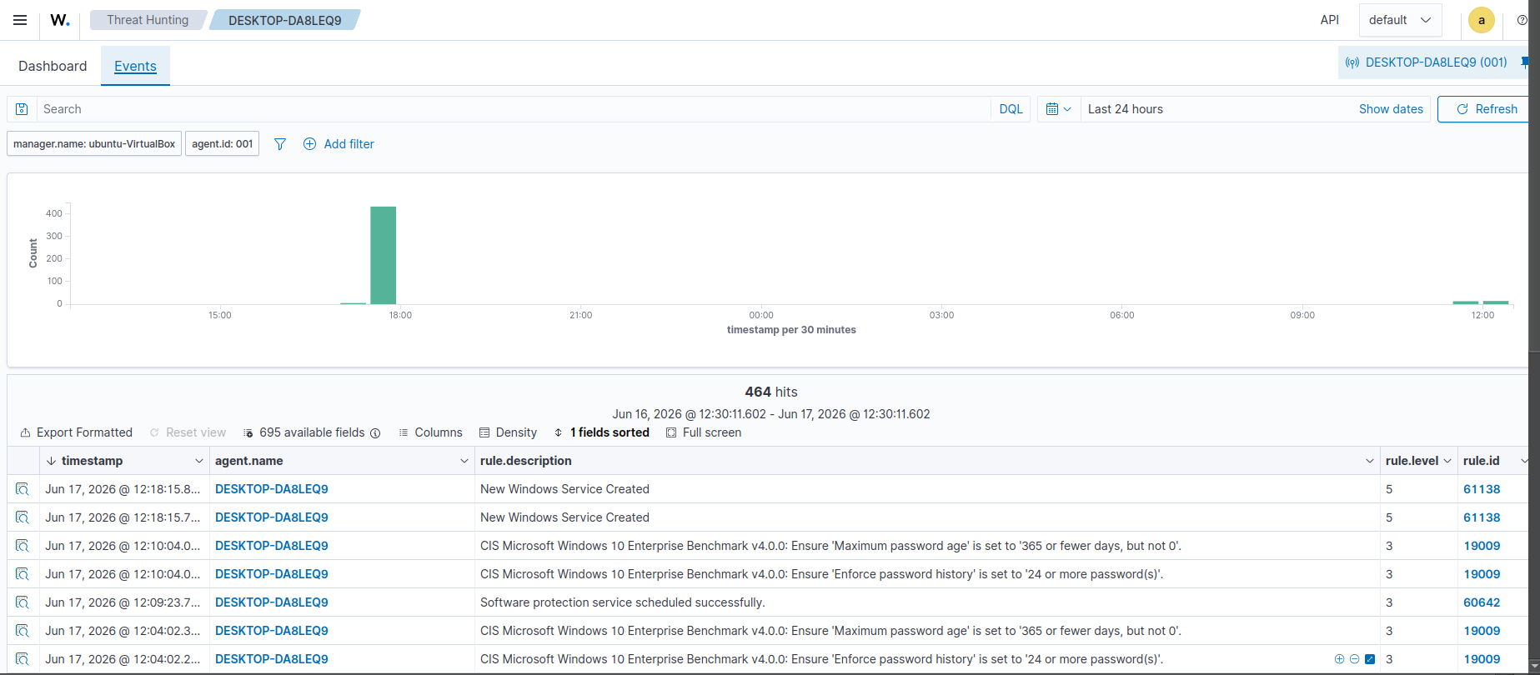Viewport: 1540px width, 675px height.
Task: Select the Events tab
Action: click(135, 66)
